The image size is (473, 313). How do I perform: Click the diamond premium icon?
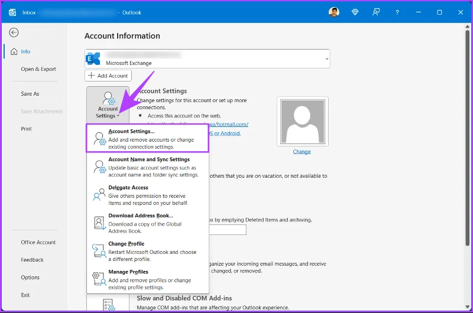point(355,12)
